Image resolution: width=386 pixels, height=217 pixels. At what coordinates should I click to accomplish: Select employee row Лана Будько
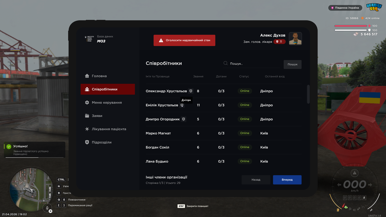pos(223,161)
